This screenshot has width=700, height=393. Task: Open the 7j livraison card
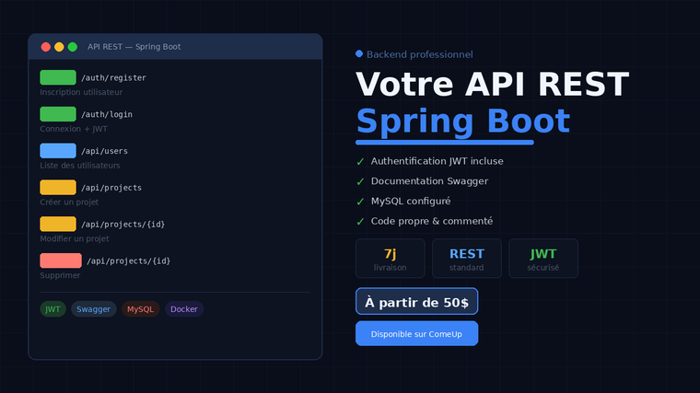[391, 259]
